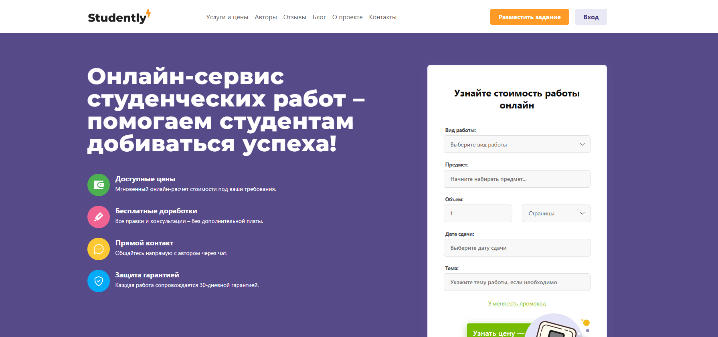Visit the 'Блог' section
Screen dimensions: 718x337
coord(319,17)
